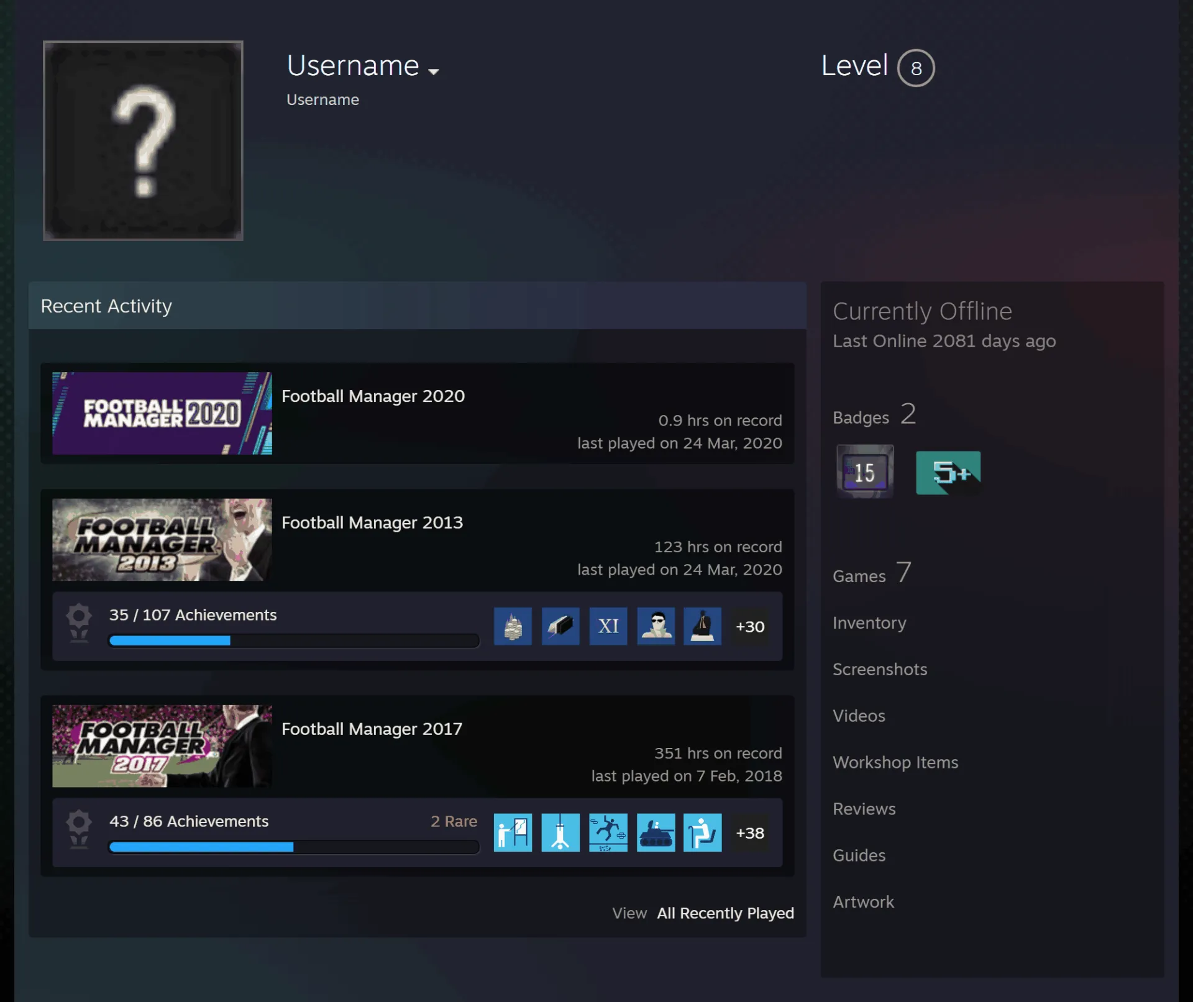Open the Games 7 link
The image size is (1193, 1002).
(x=872, y=573)
